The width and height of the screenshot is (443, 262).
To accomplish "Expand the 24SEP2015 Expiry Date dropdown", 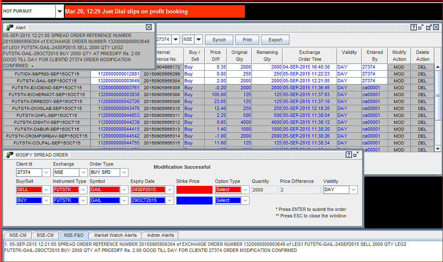I will [170, 190].
